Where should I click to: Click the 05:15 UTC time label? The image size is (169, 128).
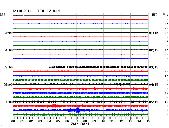tap(154, 102)
